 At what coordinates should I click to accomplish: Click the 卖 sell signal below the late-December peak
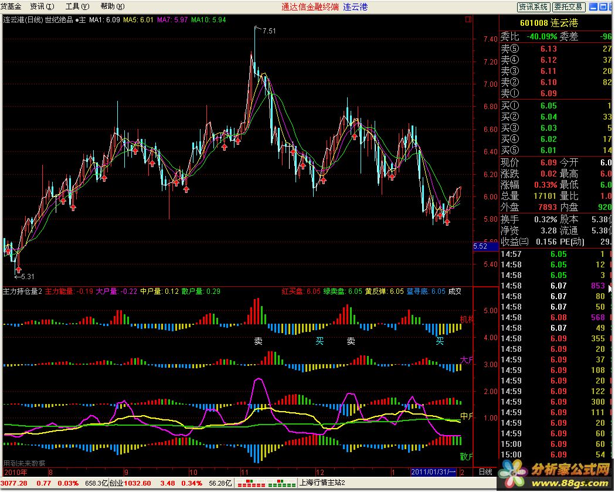351,341
